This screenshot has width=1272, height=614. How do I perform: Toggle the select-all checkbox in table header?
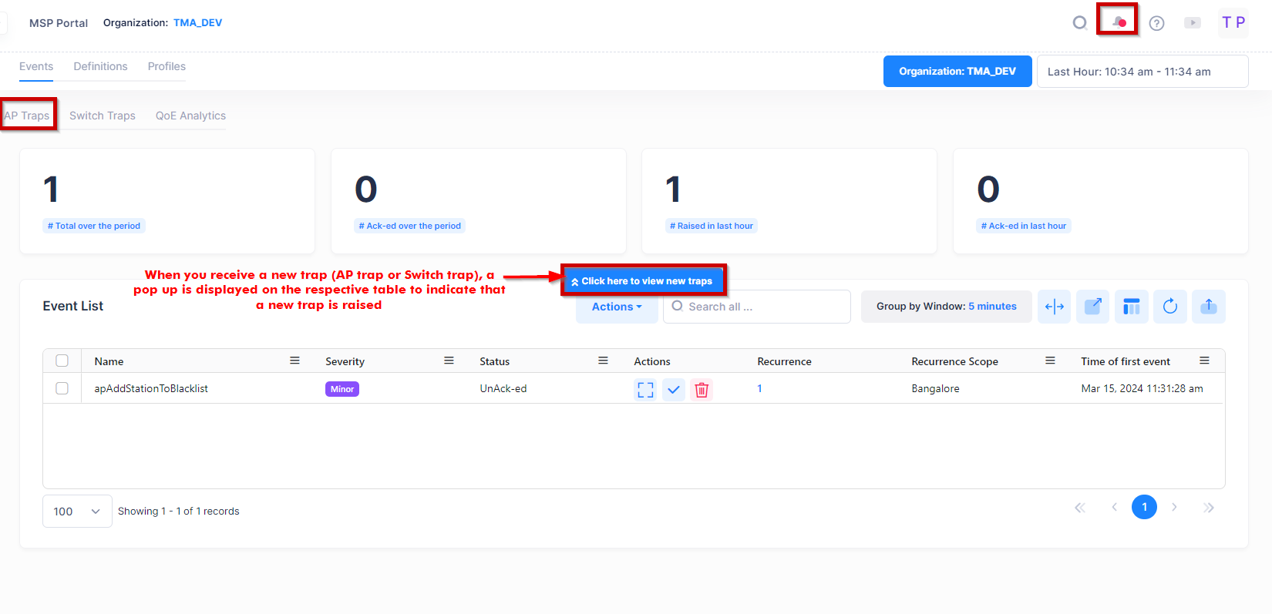(62, 361)
